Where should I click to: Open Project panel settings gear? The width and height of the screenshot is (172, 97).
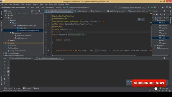click(x=39, y=11)
